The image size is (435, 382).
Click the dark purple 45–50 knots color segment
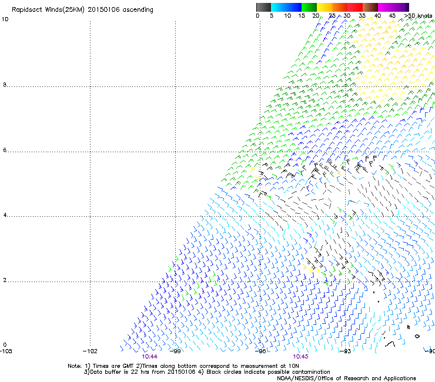click(x=401, y=7)
